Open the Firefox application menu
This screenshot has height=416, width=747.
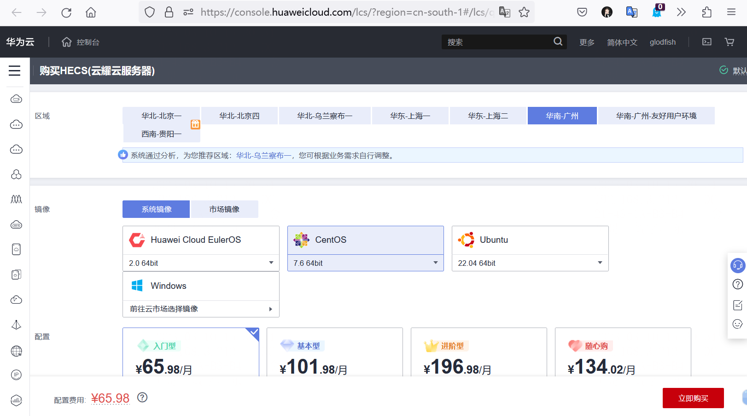pos(731,12)
